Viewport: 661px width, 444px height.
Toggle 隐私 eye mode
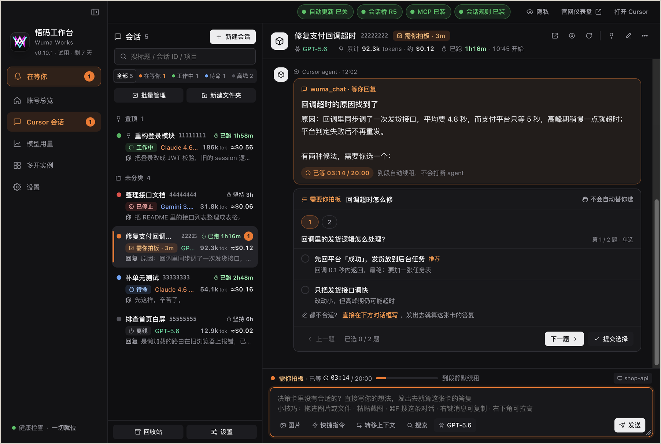538,12
